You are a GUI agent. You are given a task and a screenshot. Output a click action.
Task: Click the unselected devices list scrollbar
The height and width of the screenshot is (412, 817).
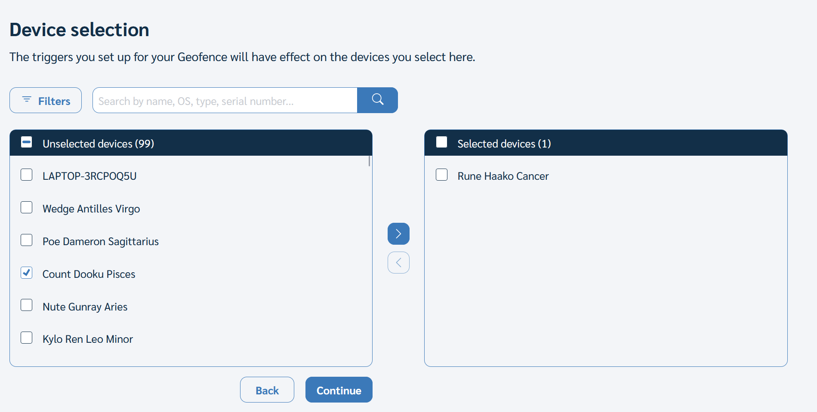[369, 161]
